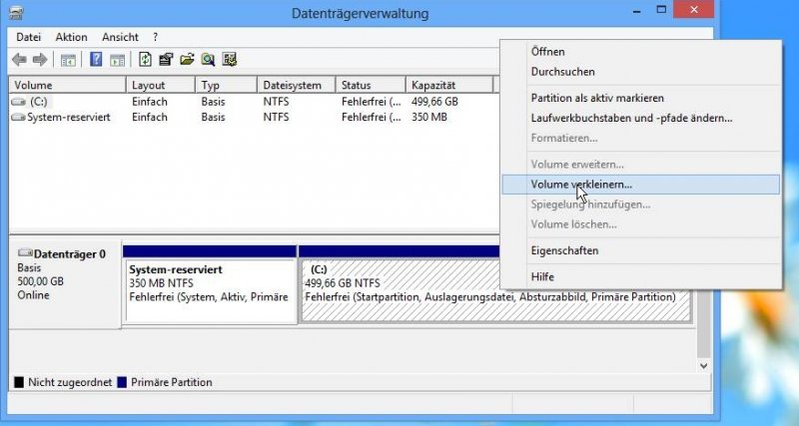799x426 pixels.
Task: Click the 350 MB capacity cell
Action: click(429, 118)
